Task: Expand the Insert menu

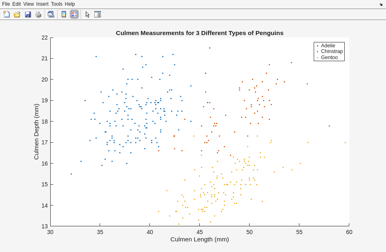Action: tap(42, 4)
